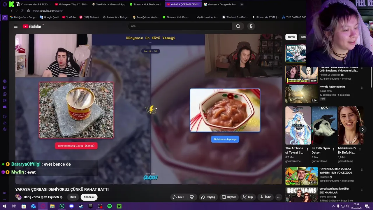Share the video via Paylaş button
This screenshot has width=373, height=210.
tap(208, 197)
